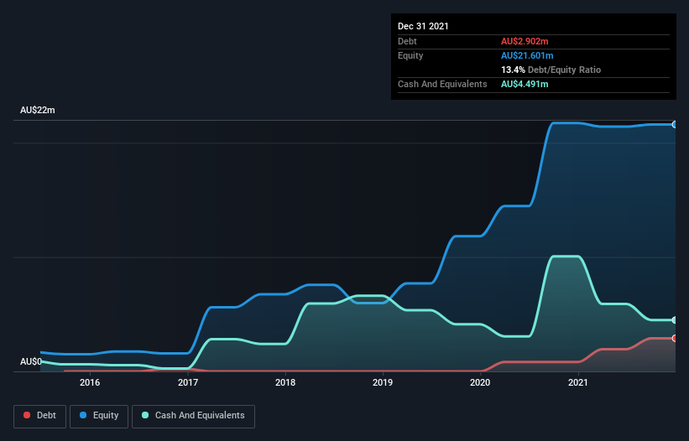Toggle the Debt legend button
Viewport: 689px width, 441px height.
(39, 416)
